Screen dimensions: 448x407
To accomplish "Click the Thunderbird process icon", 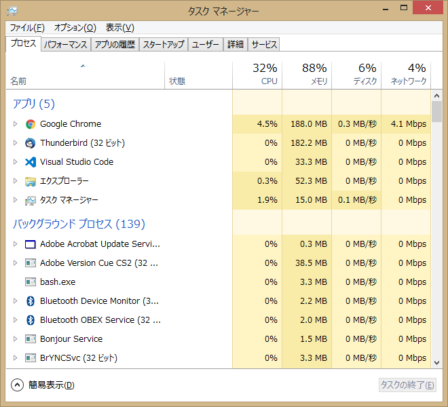I will pyautogui.click(x=31, y=143).
